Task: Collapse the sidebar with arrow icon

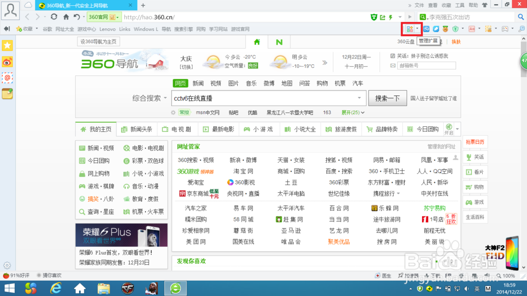Action: click(x=7, y=29)
